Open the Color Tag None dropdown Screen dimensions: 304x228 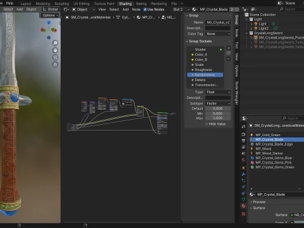218,34
